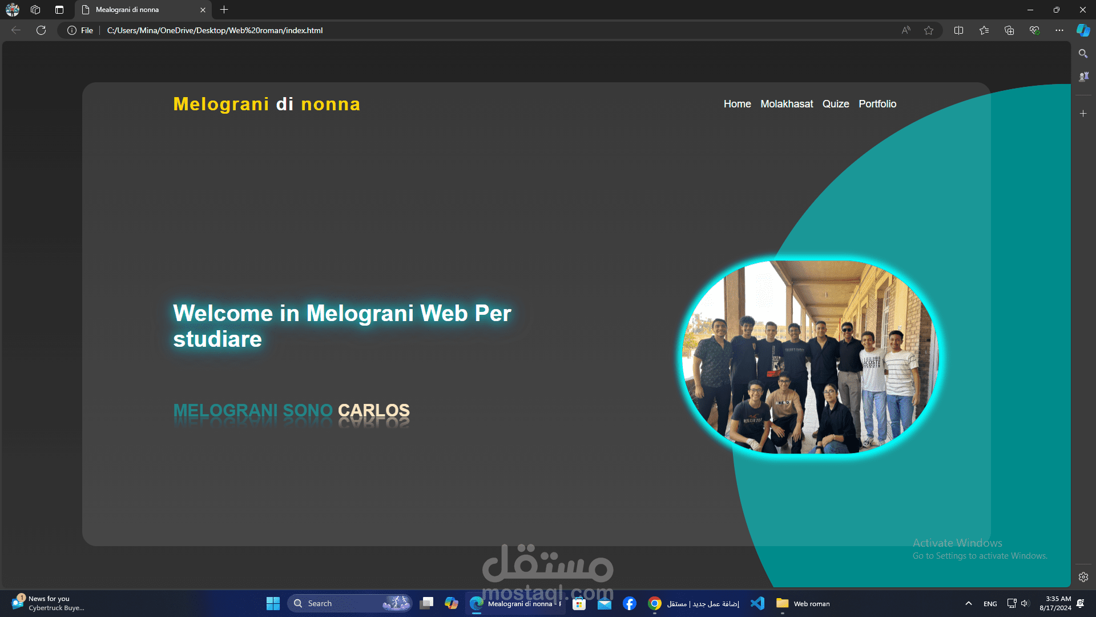Open the Molakhasat nav link
Screen dimensions: 1096x617
(x=787, y=104)
